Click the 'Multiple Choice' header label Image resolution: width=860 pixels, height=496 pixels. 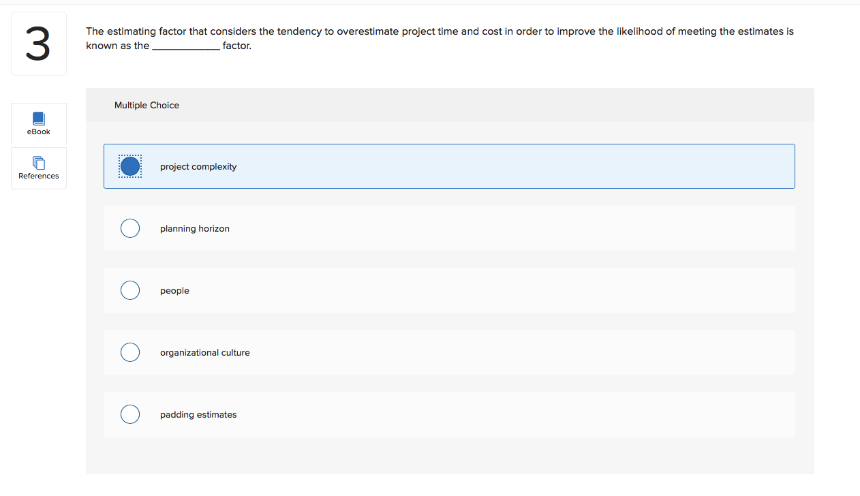147,105
